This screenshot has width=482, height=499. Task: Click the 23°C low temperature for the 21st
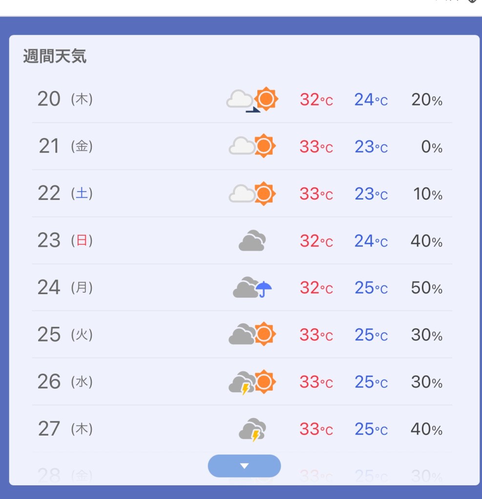(371, 146)
